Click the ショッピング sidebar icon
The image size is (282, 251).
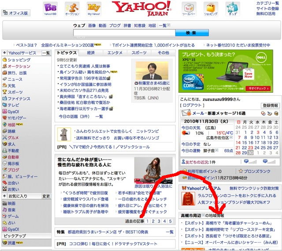(x=4, y=60)
